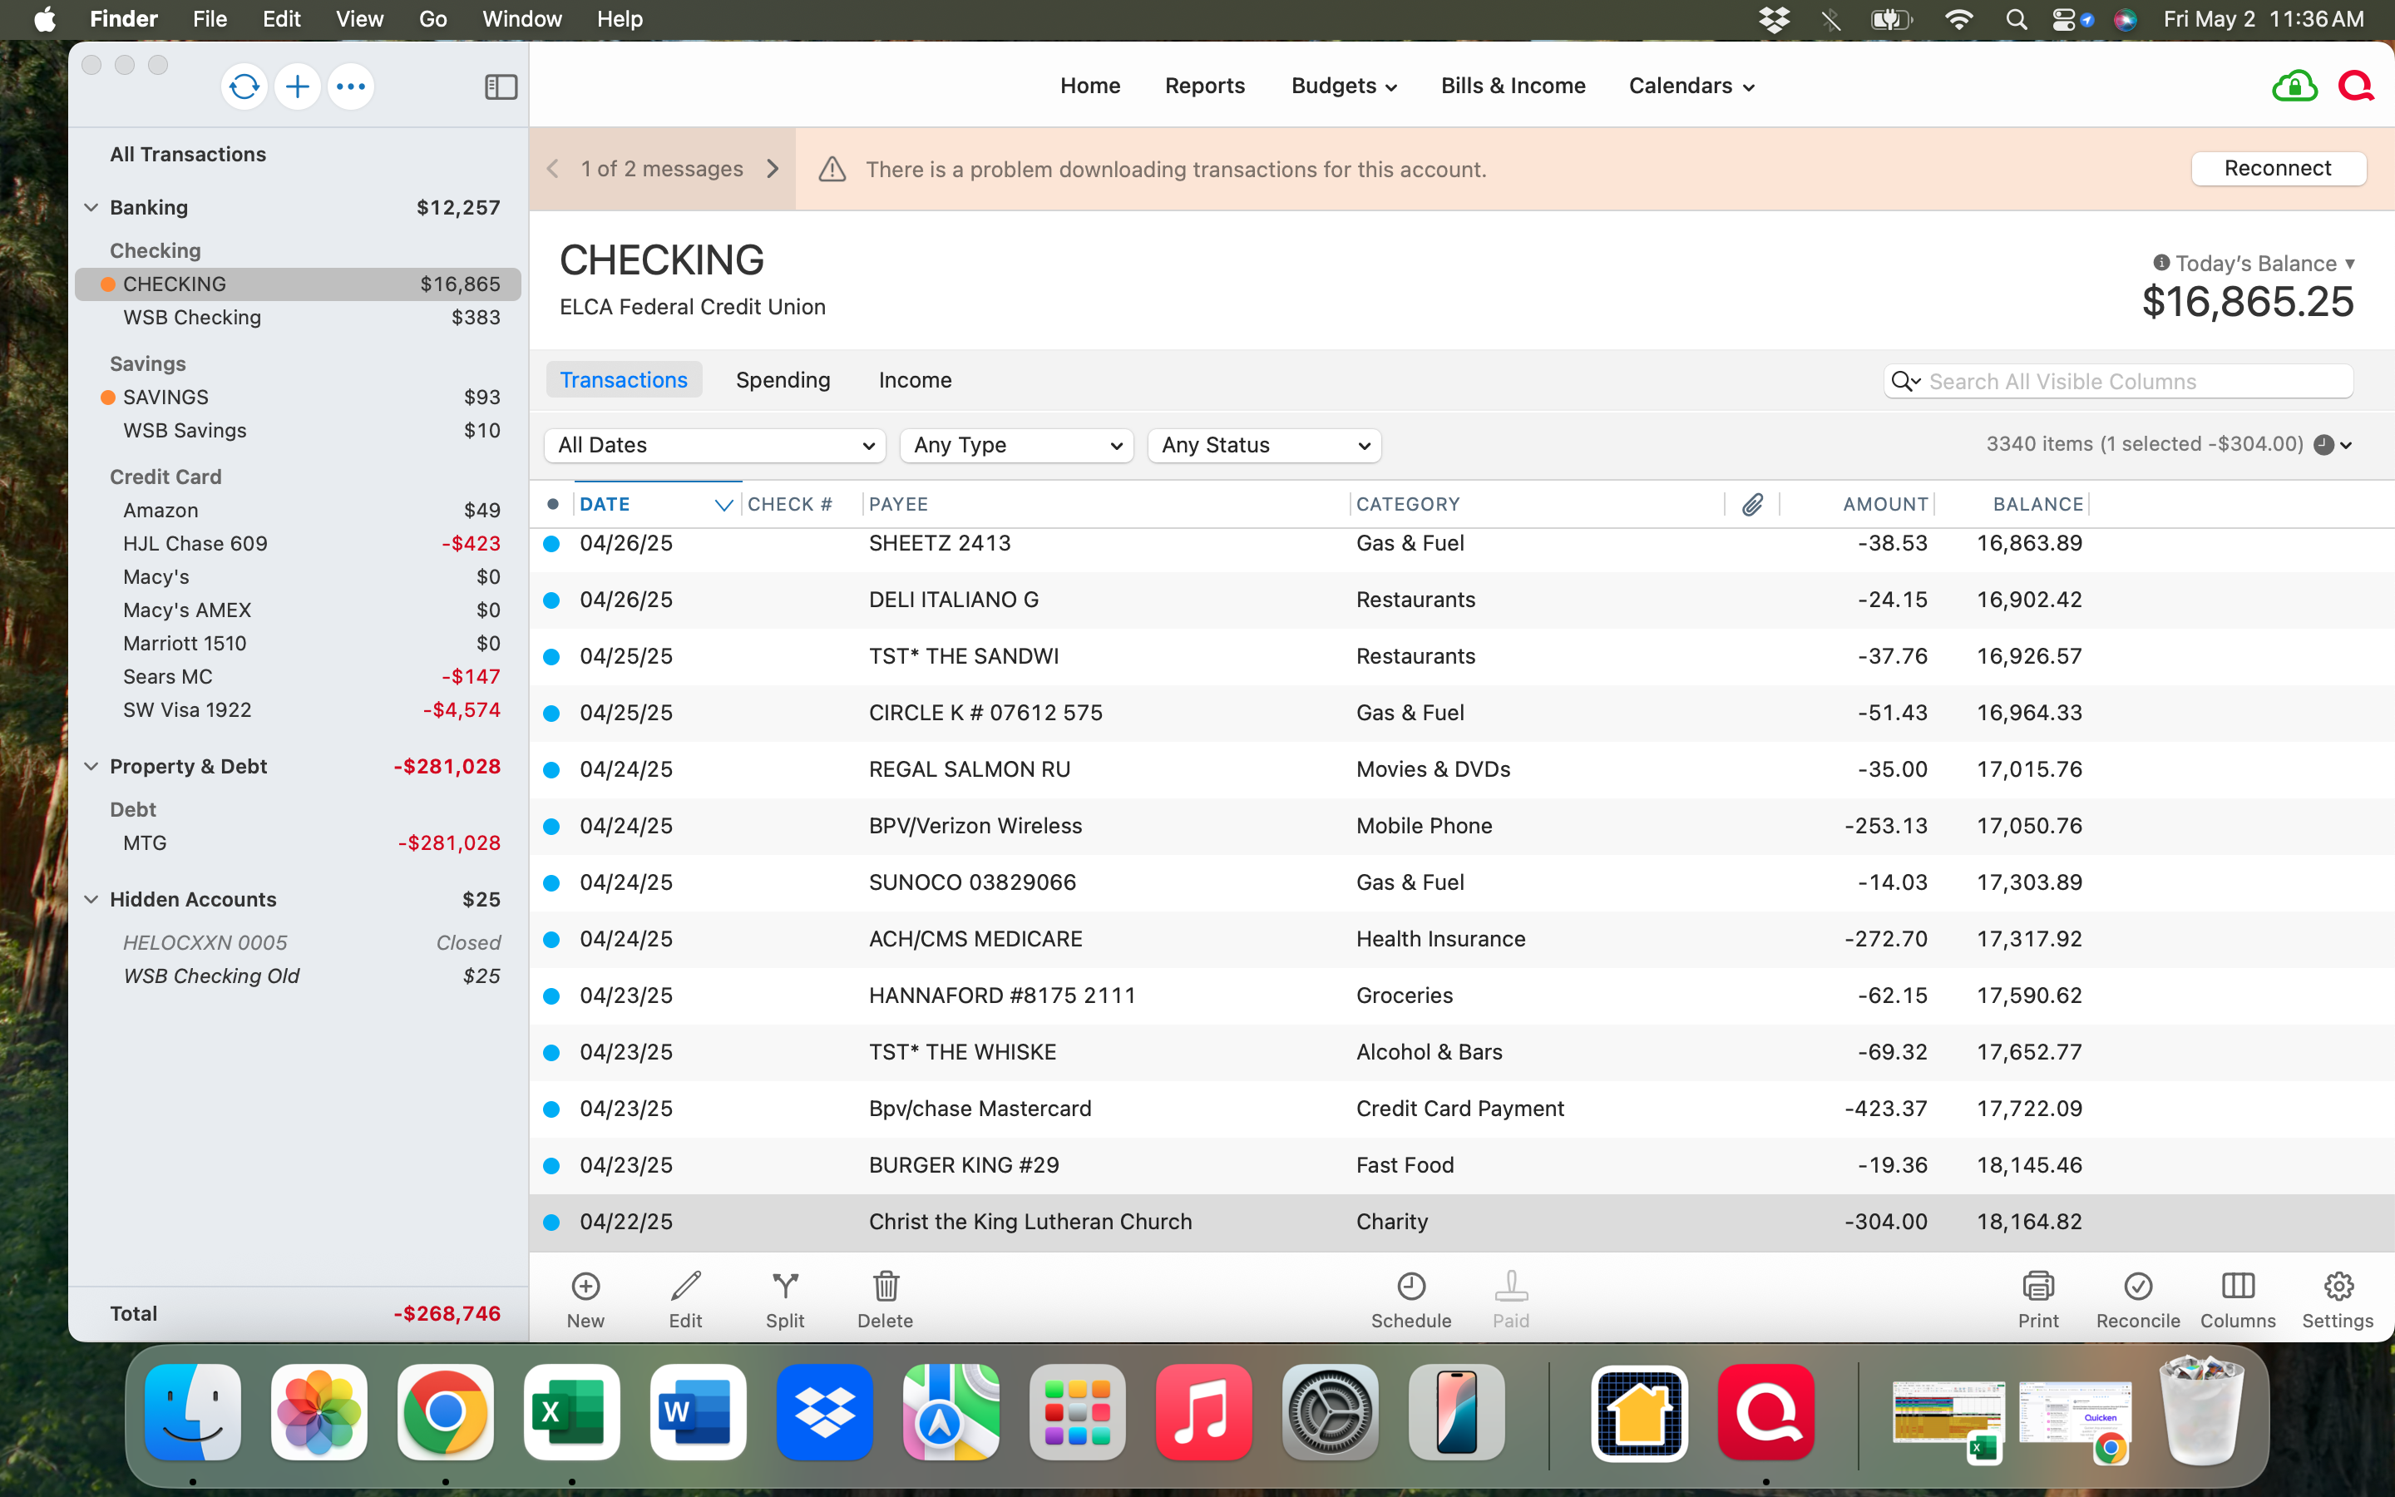The width and height of the screenshot is (2395, 1497).
Task: Select the MTG debt account
Action: [298, 843]
